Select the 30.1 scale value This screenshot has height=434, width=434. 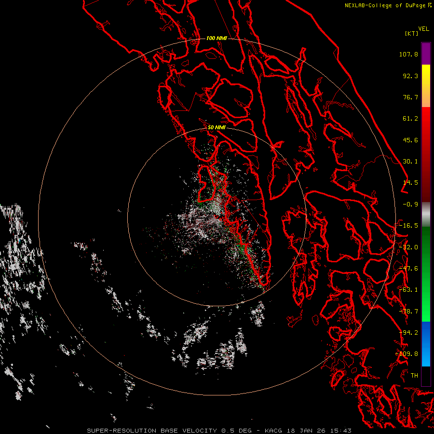click(x=410, y=162)
